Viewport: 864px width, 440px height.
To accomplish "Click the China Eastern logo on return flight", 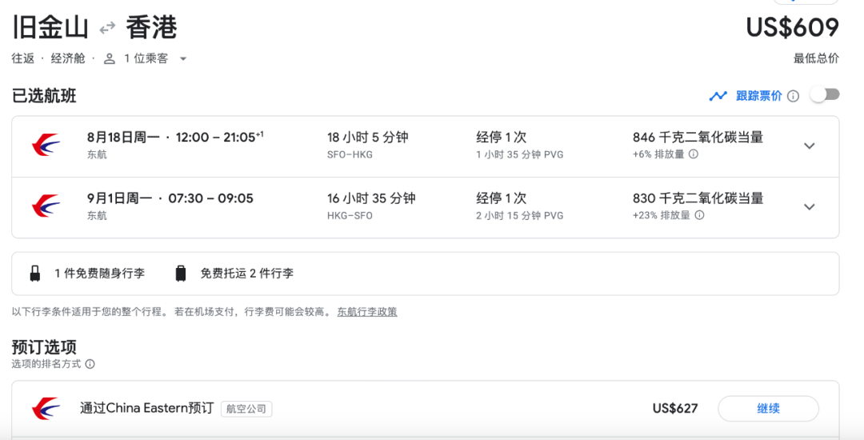I will (46, 206).
